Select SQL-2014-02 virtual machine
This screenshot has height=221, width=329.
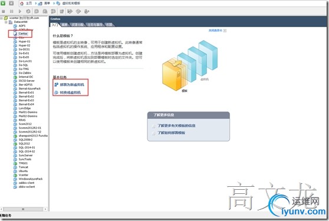[27, 151]
